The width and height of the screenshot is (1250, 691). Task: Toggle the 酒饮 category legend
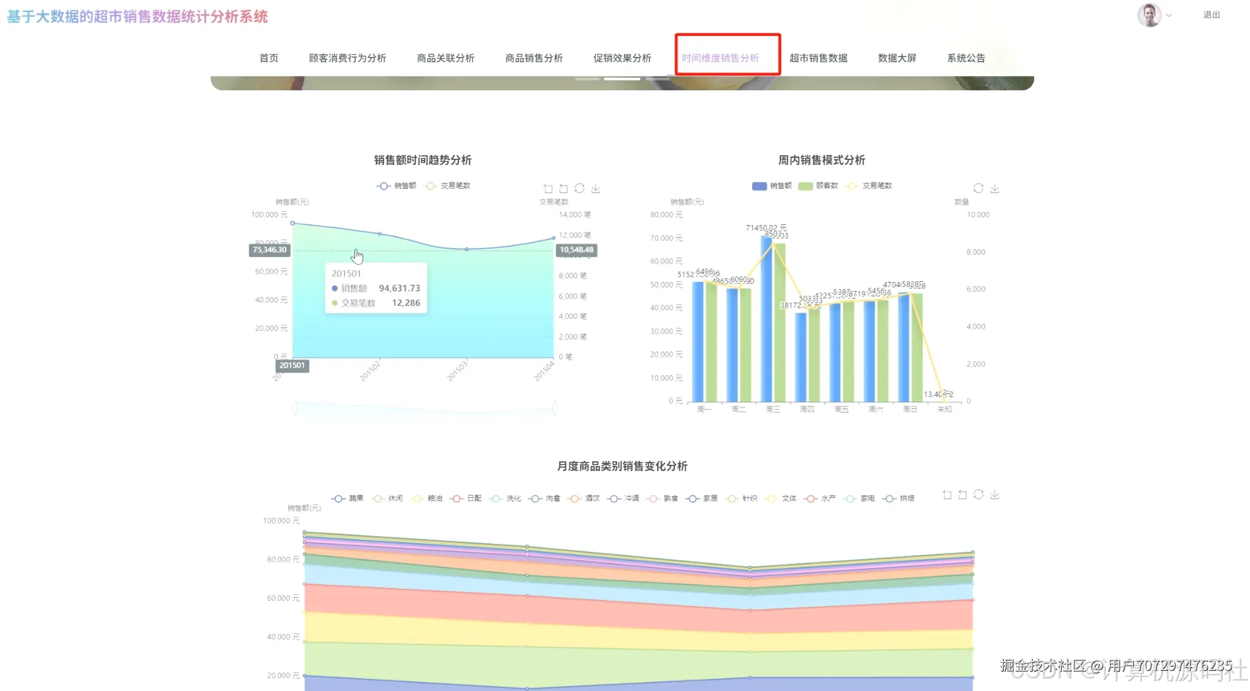coord(584,498)
